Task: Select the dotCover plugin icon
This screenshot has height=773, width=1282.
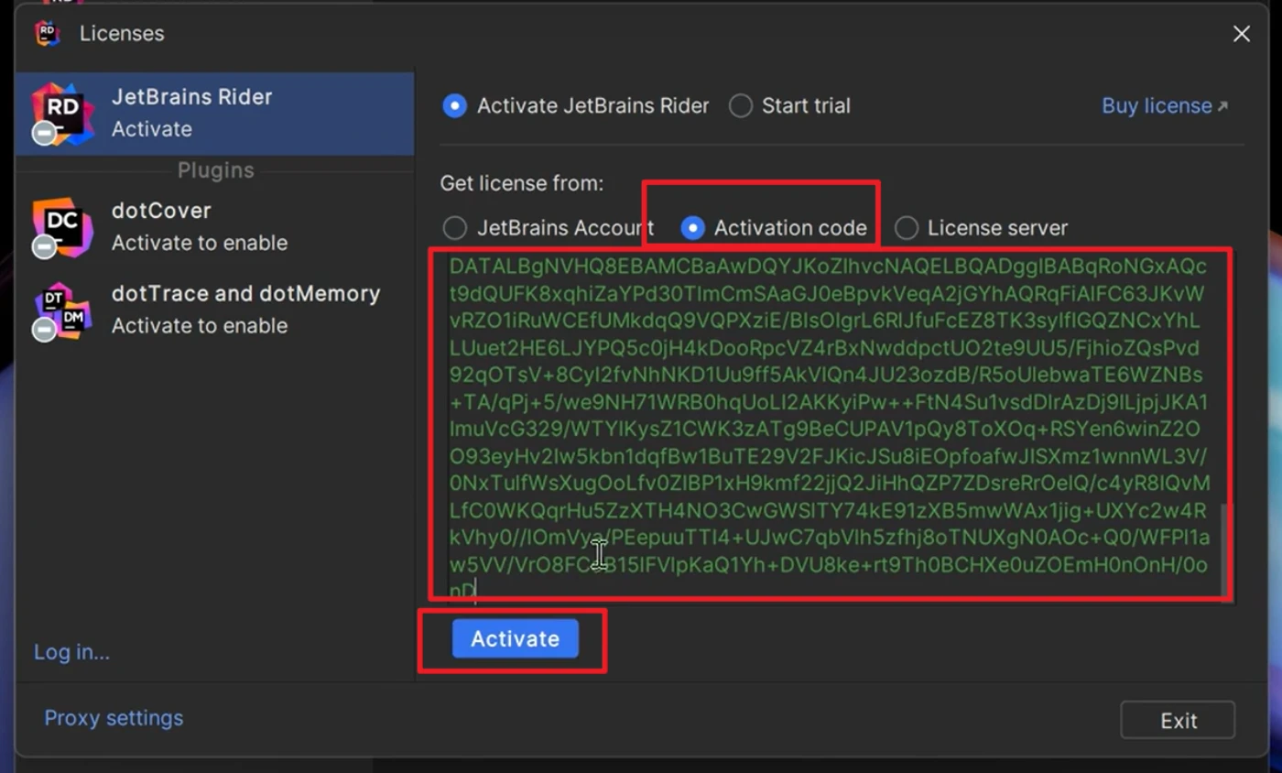Action: (62, 227)
